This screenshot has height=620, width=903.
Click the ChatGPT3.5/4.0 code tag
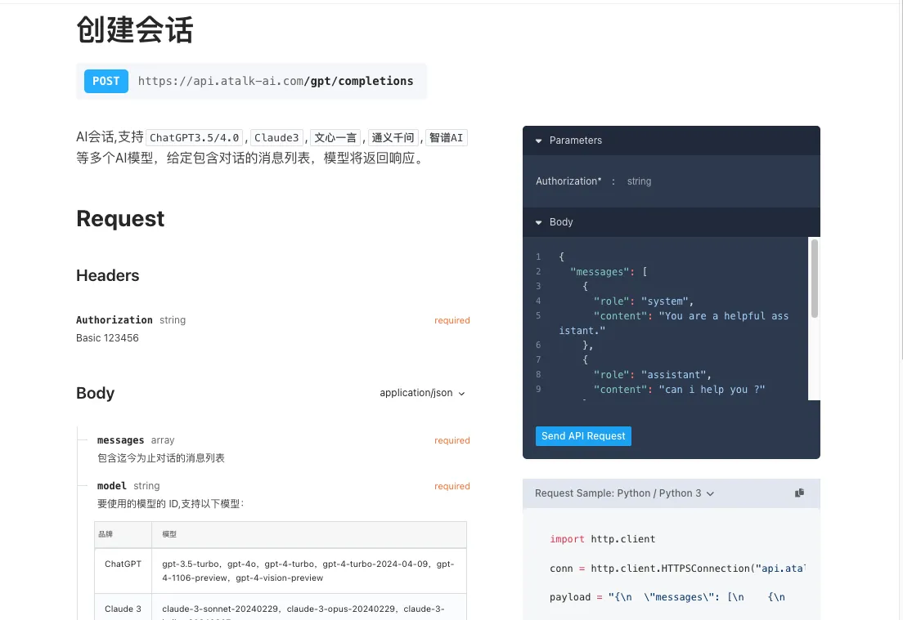pyautogui.click(x=195, y=138)
